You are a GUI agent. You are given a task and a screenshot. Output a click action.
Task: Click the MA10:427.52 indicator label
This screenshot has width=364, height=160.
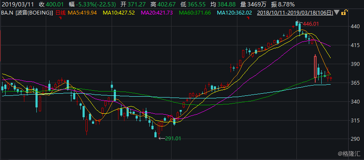(x=118, y=13)
